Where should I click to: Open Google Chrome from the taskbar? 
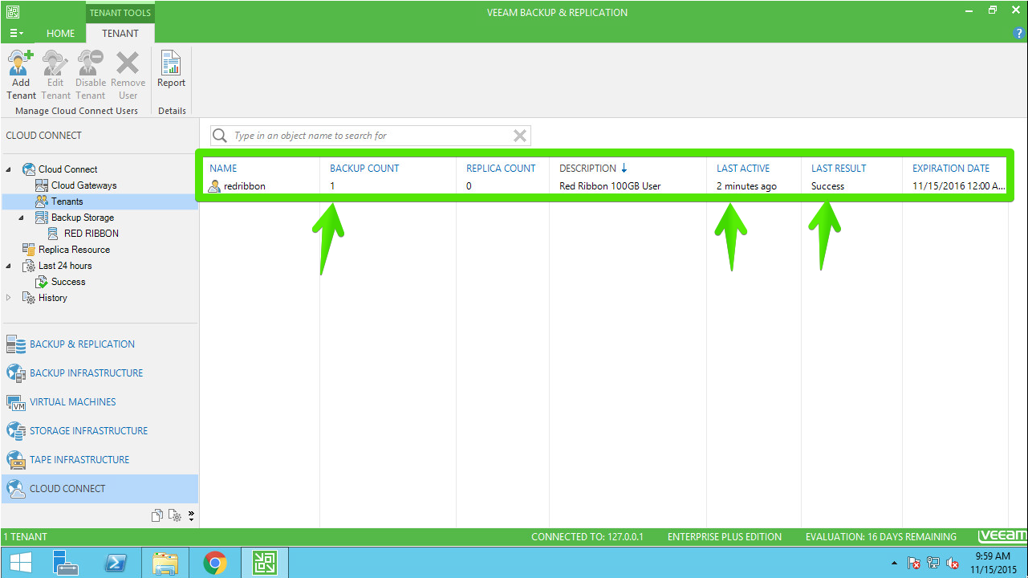click(214, 563)
